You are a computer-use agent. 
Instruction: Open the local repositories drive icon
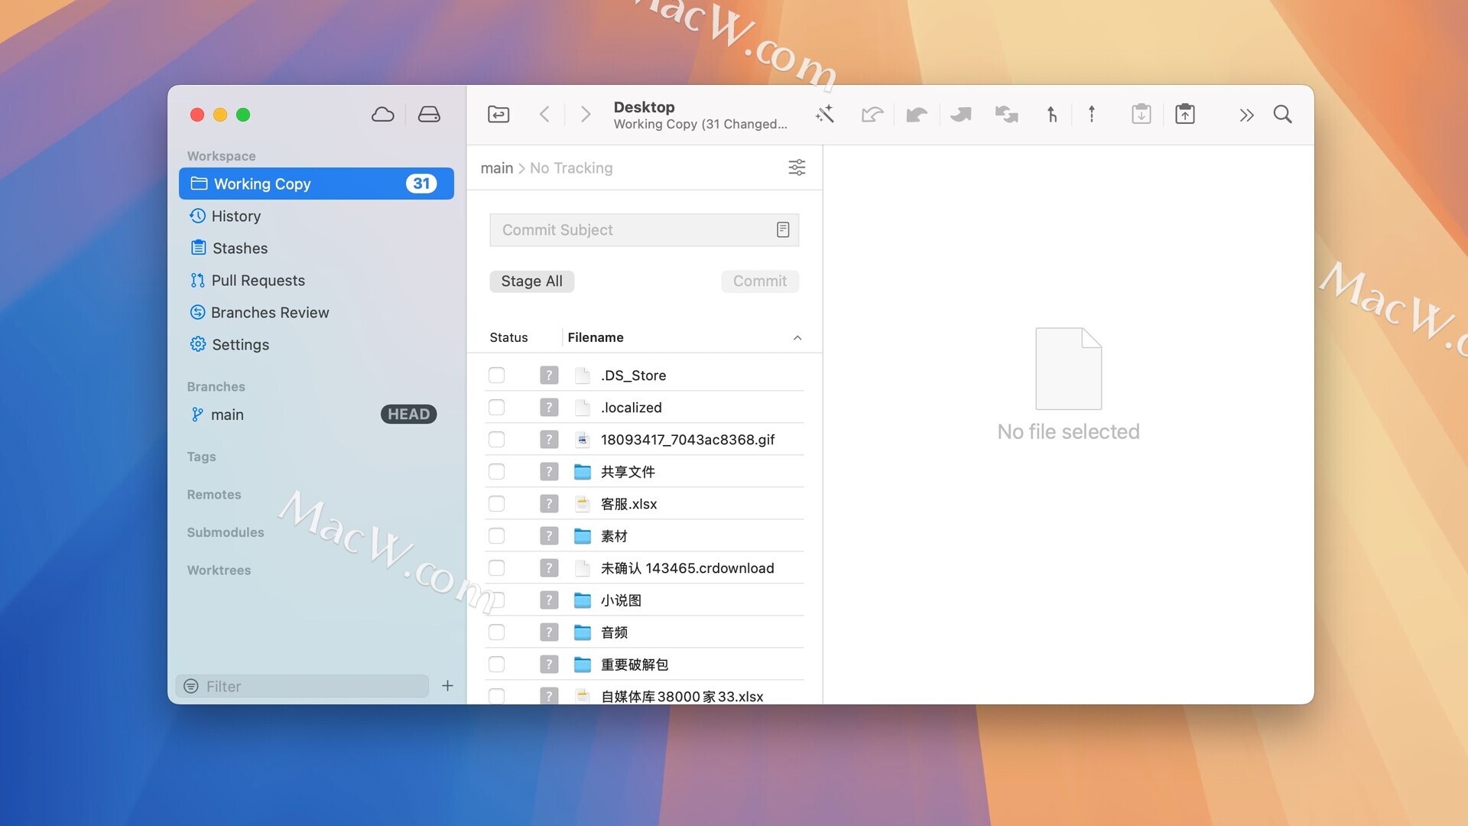pyautogui.click(x=429, y=115)
